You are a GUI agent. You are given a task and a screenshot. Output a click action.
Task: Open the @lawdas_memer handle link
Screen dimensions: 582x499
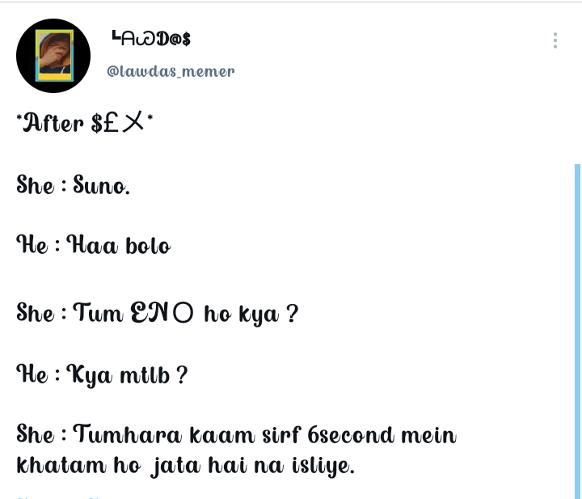171,71
